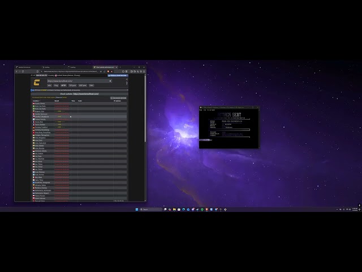Go back in the browser
The image size is (362, 272).
point(16,71)
